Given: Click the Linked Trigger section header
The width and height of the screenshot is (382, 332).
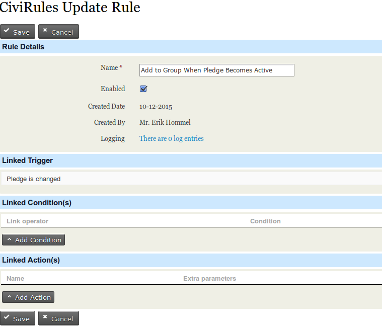Looking at the screenshot, I should pos(28,160).
